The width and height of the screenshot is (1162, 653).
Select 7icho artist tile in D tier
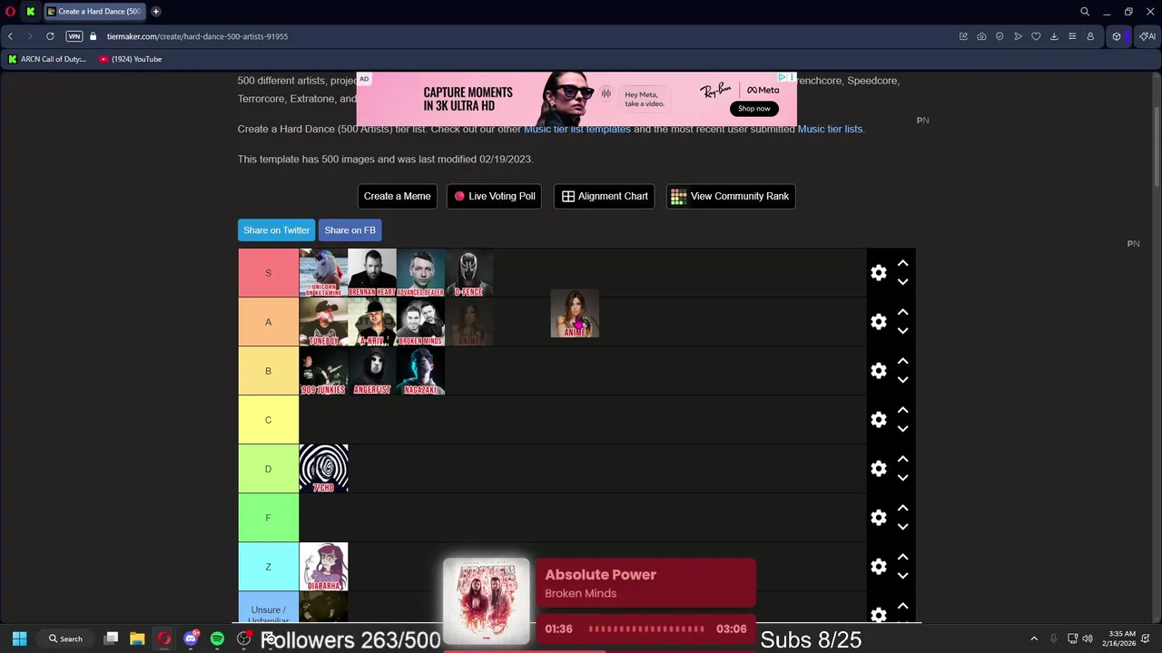coord(323,469)
